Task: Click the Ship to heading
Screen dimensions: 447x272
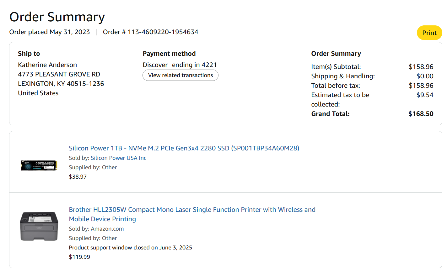Action: coord(29,54)
